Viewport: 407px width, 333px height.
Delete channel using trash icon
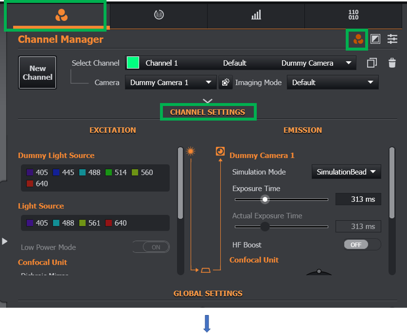392,63
